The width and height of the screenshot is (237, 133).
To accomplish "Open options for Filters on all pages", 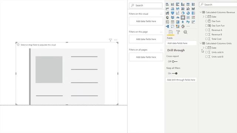I will (x=161, y=50).
